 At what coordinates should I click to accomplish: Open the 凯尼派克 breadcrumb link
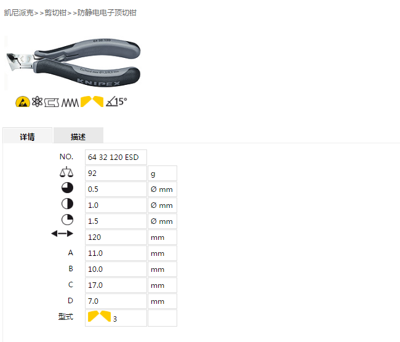point(19,13)
